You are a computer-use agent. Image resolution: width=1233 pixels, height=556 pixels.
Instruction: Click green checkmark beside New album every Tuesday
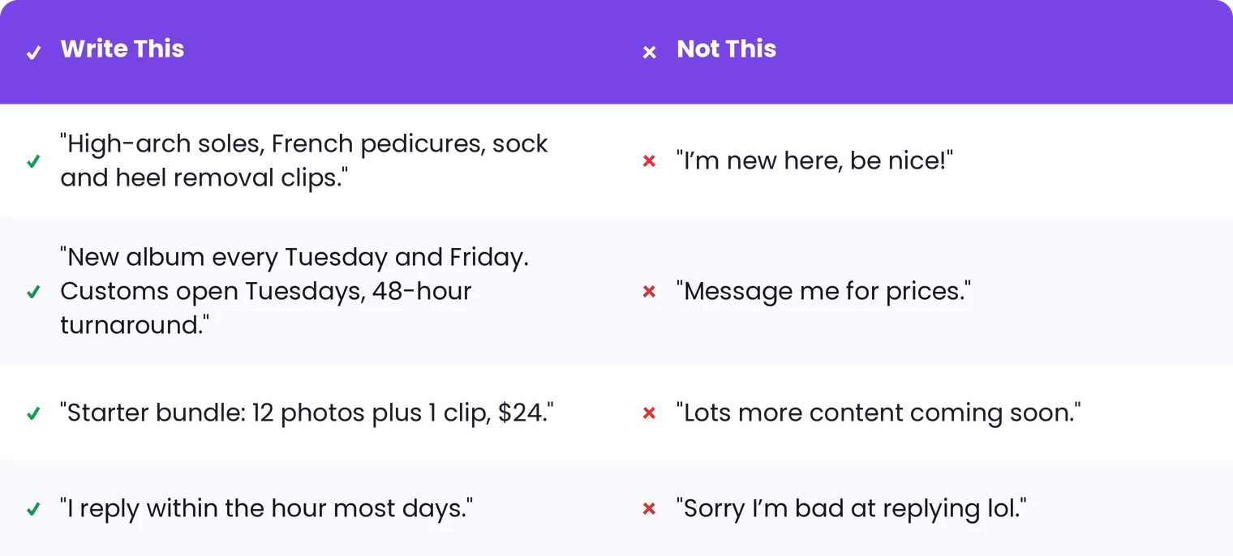(33, 292)
